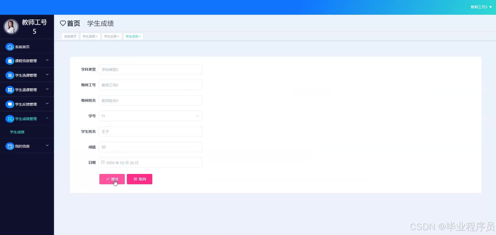Click the 取消 cancel button
Screen dimensions: 496x235
(x=140, y=179)
